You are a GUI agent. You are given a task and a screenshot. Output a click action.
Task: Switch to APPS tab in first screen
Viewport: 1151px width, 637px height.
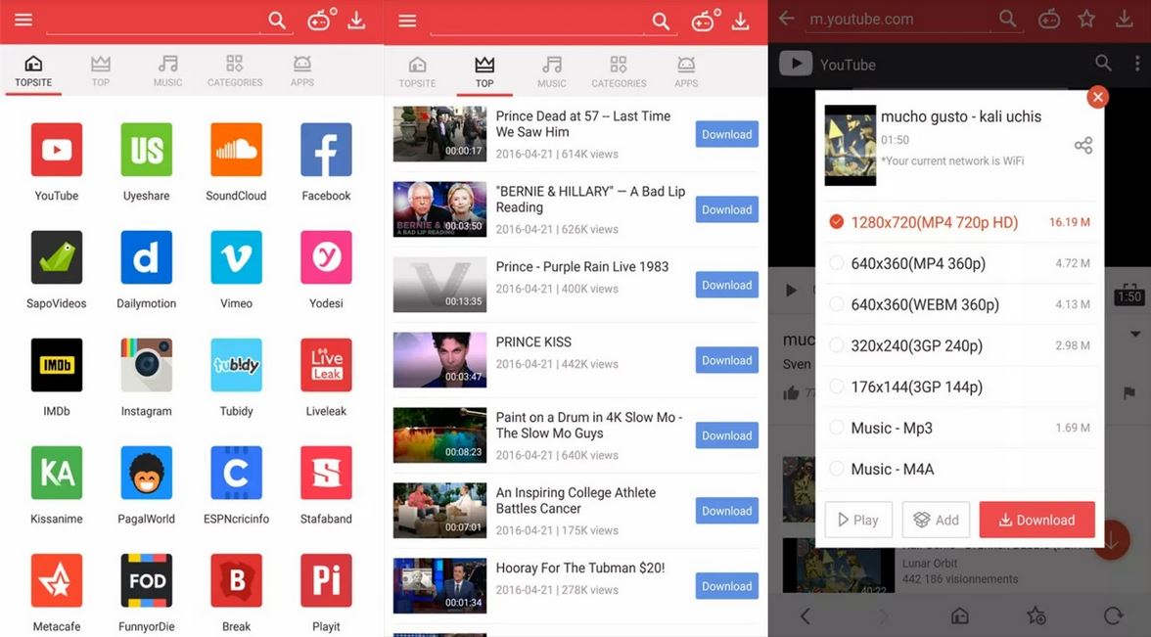click(x=301, y=71)
